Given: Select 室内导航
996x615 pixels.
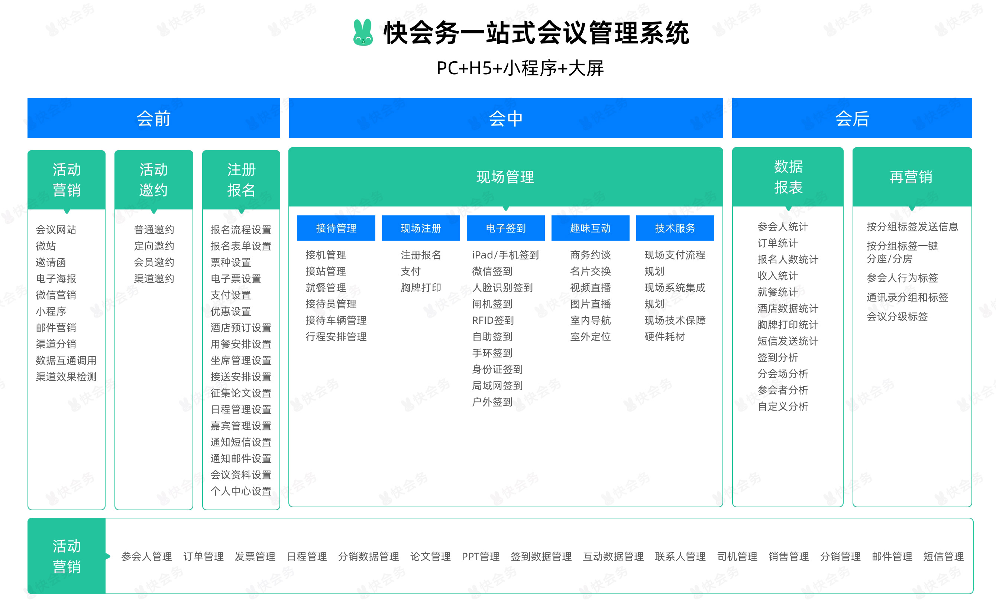Looking at the screenshot, I should (591, 320).
